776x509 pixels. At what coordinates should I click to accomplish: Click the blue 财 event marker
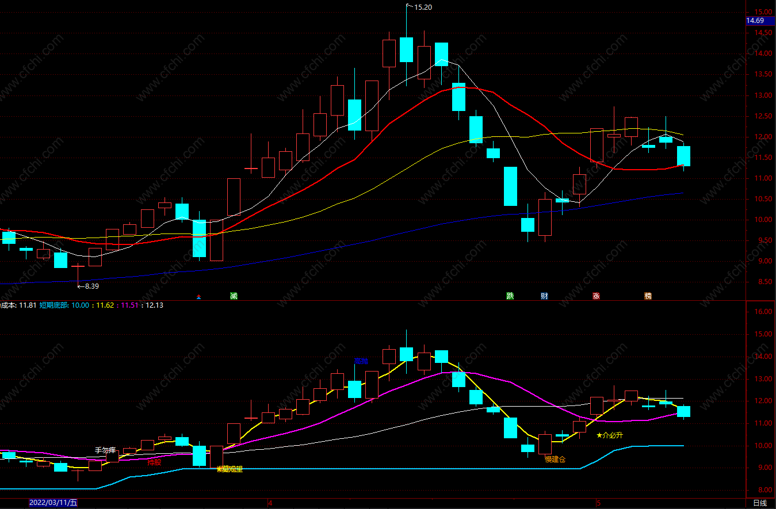coord(544,296)
